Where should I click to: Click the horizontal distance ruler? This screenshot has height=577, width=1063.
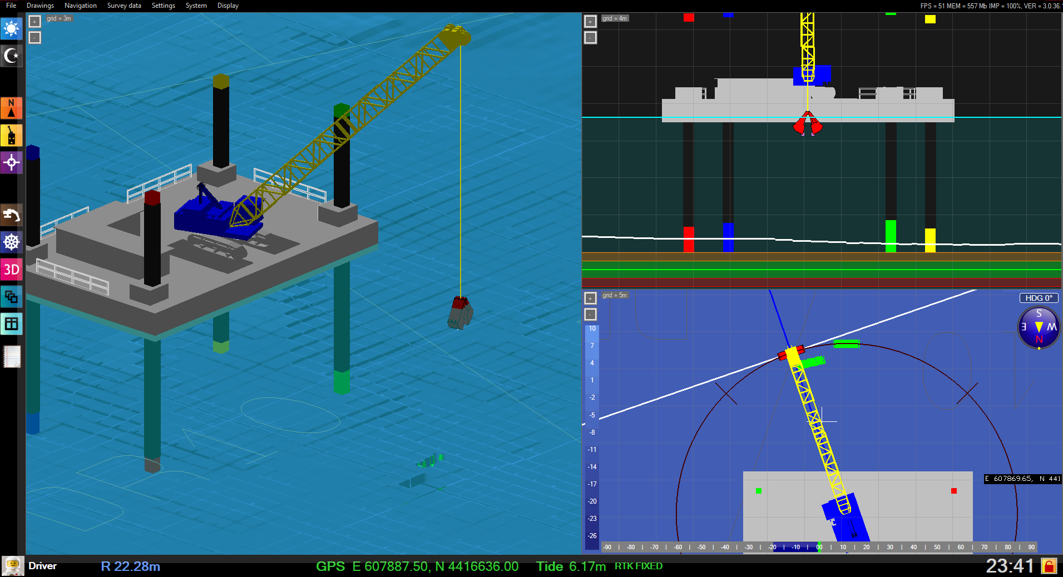point(819,547)
